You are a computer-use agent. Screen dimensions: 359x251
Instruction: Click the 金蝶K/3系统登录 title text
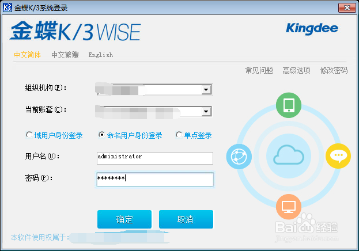[41, 8]
